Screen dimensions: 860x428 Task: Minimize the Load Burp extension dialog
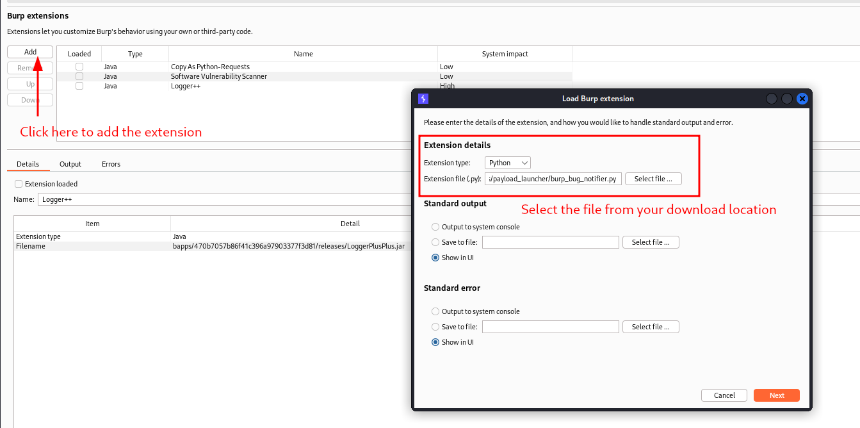772,99
